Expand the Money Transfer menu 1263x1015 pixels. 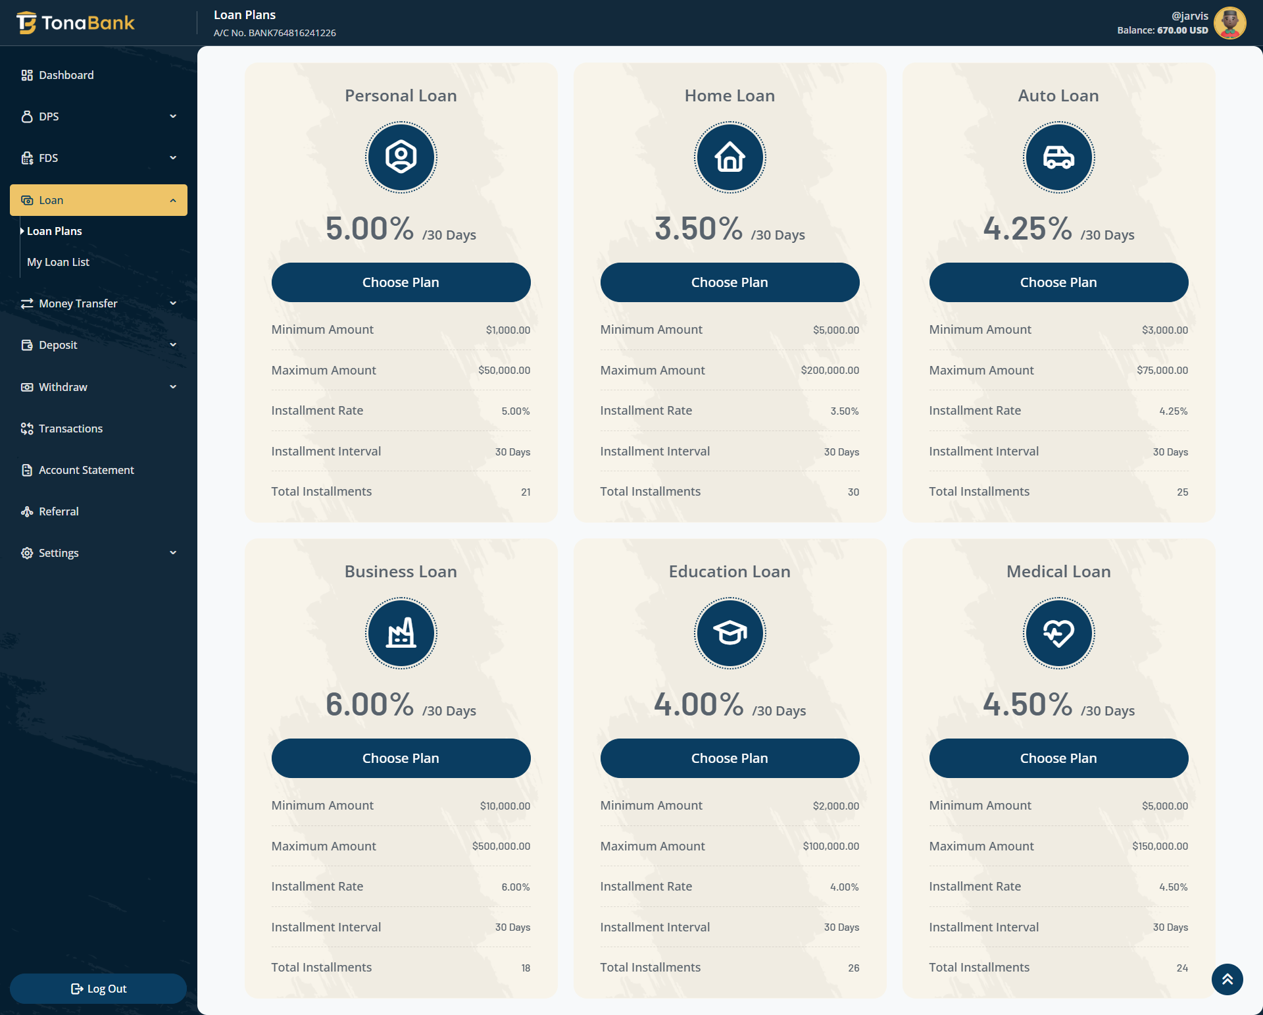99,303
